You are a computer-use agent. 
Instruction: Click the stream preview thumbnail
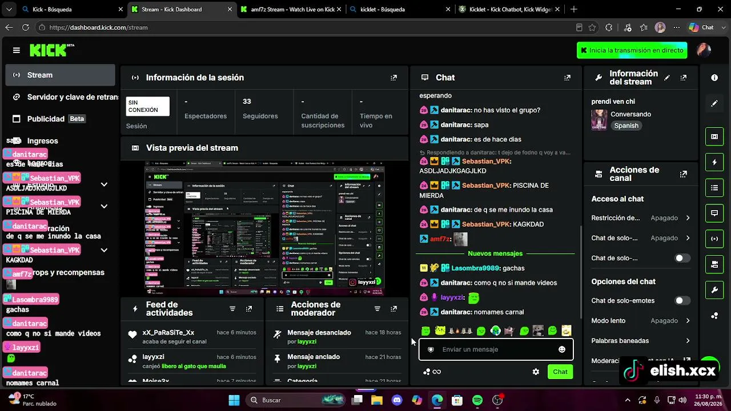264,228
